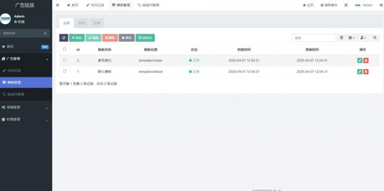Open the 链接列管理 top tab
The height and width of the screenshot is (191, 384).
pyautogui.click(x=148, y=5)
